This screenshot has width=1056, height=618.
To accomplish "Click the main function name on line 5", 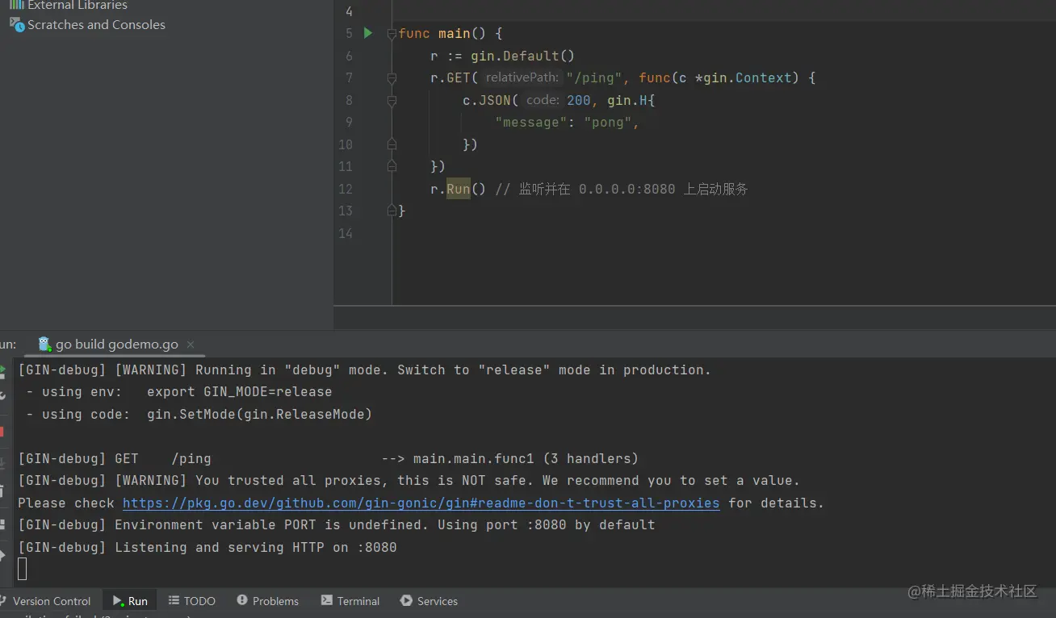I will point(455,34).
